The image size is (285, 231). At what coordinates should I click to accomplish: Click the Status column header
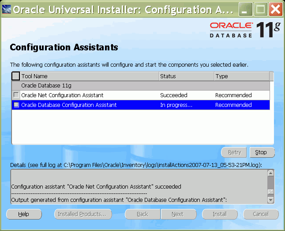tap(185, 76)
